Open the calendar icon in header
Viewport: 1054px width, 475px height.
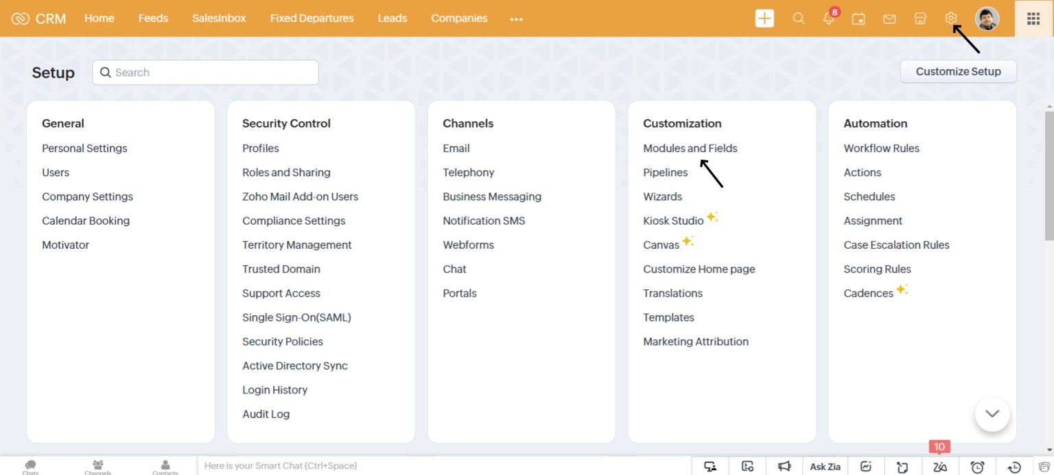tap(858, 19)
